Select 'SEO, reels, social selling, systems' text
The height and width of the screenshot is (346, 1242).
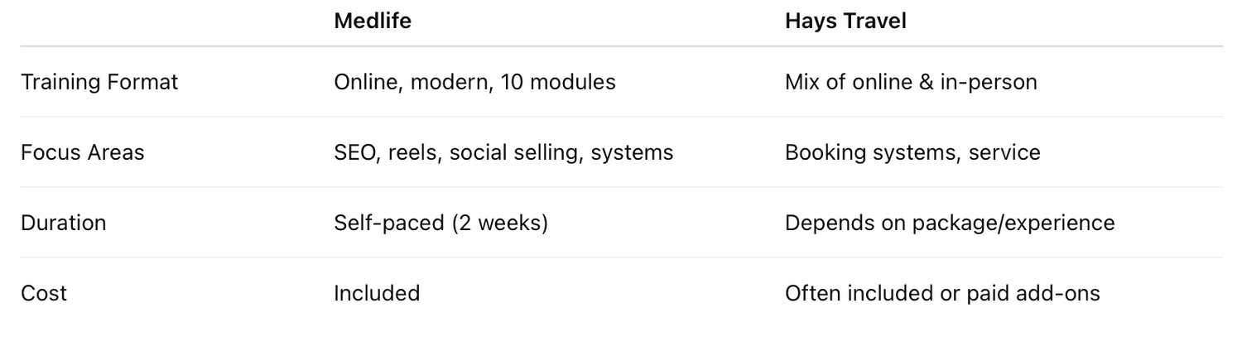[503, 152]
